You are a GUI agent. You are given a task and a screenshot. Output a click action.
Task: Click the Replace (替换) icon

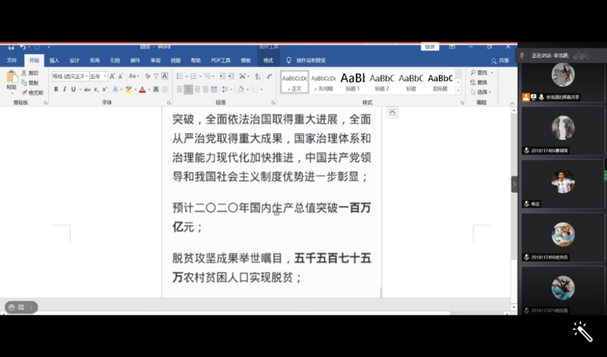pyautogui.click(x=473, y=82)
